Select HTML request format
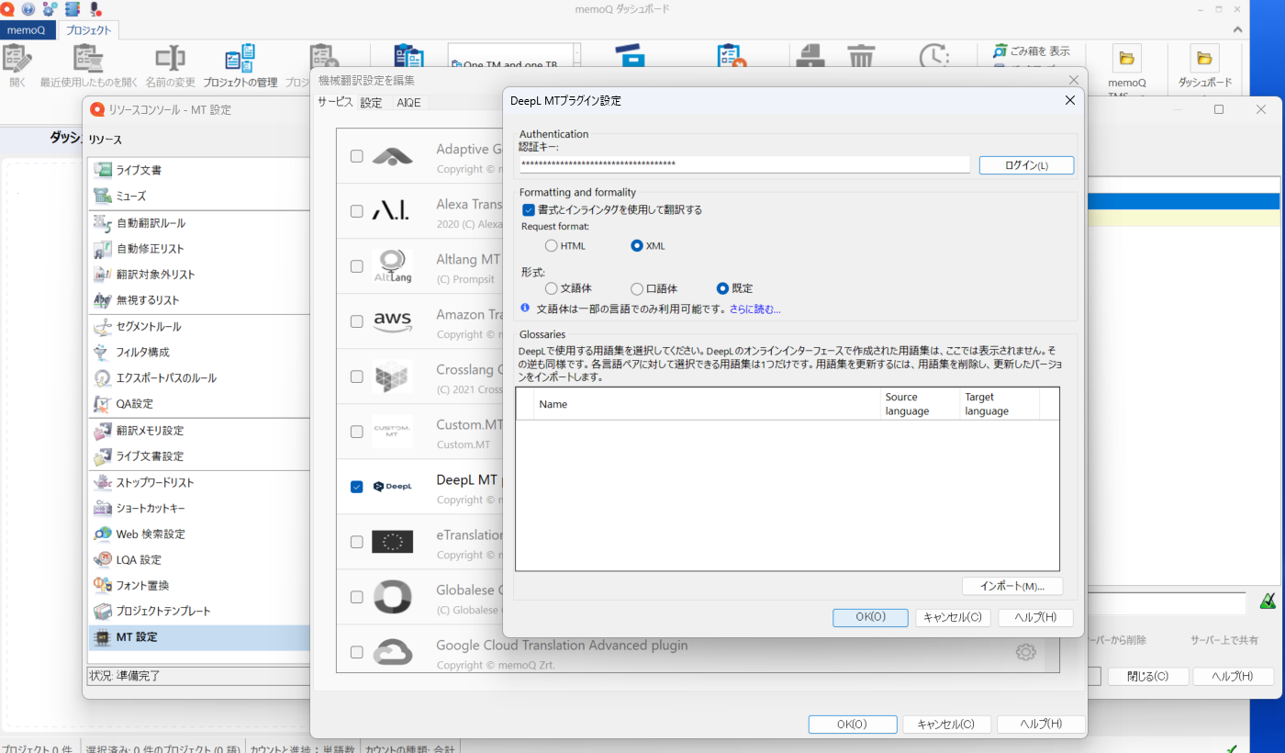 pyautogui.click(x=551, y=246)
